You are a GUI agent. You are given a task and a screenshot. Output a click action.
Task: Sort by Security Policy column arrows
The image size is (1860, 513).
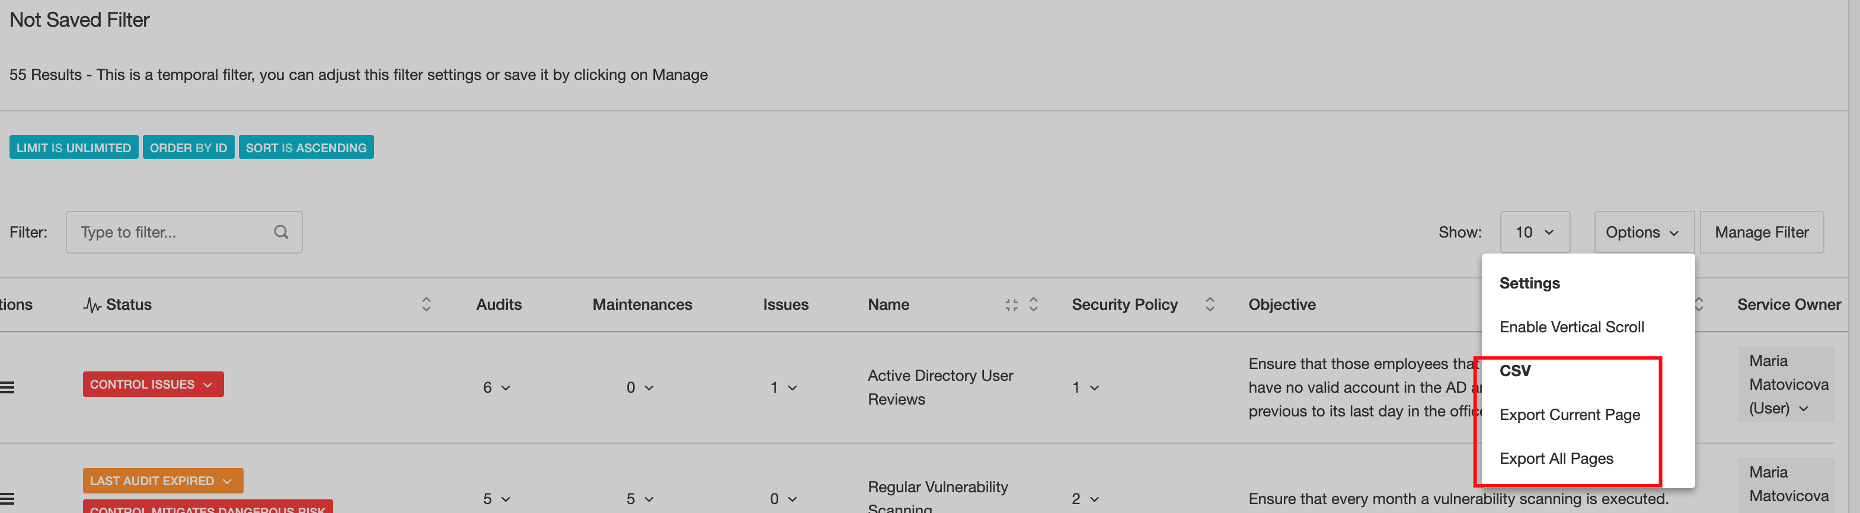coord(1209,304)
